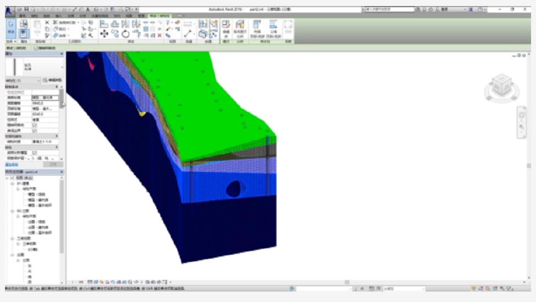Collapse the 01-建模 node in project browser
The width and height of the screenshot is (536, 302).
click(13, 183)
